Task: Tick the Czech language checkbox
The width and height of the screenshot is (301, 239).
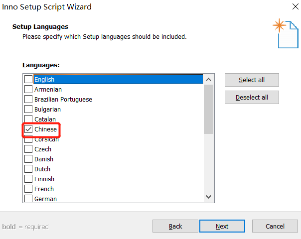Action: click(29, 149)
